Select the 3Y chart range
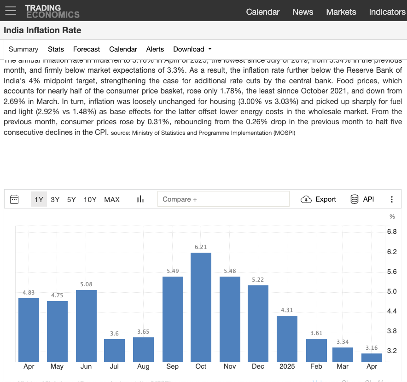Screen dimensions: 407x382 pos(55,199)
